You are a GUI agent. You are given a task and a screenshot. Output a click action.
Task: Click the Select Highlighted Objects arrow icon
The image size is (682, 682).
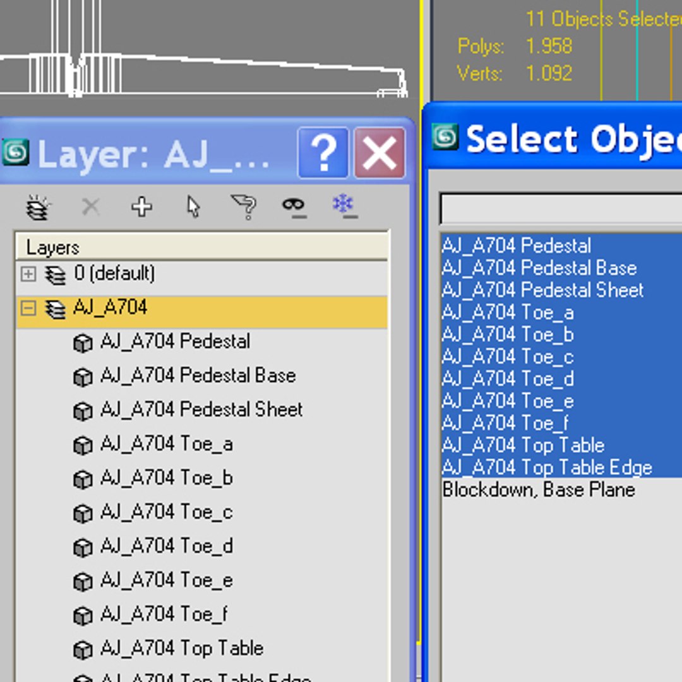(x=193, y=206)
